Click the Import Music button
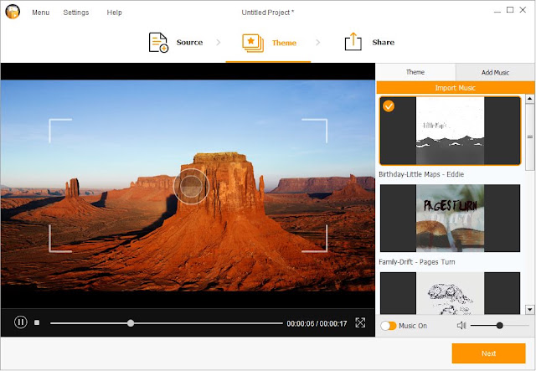Screen dimensions: 536x371 click(456, 88)
